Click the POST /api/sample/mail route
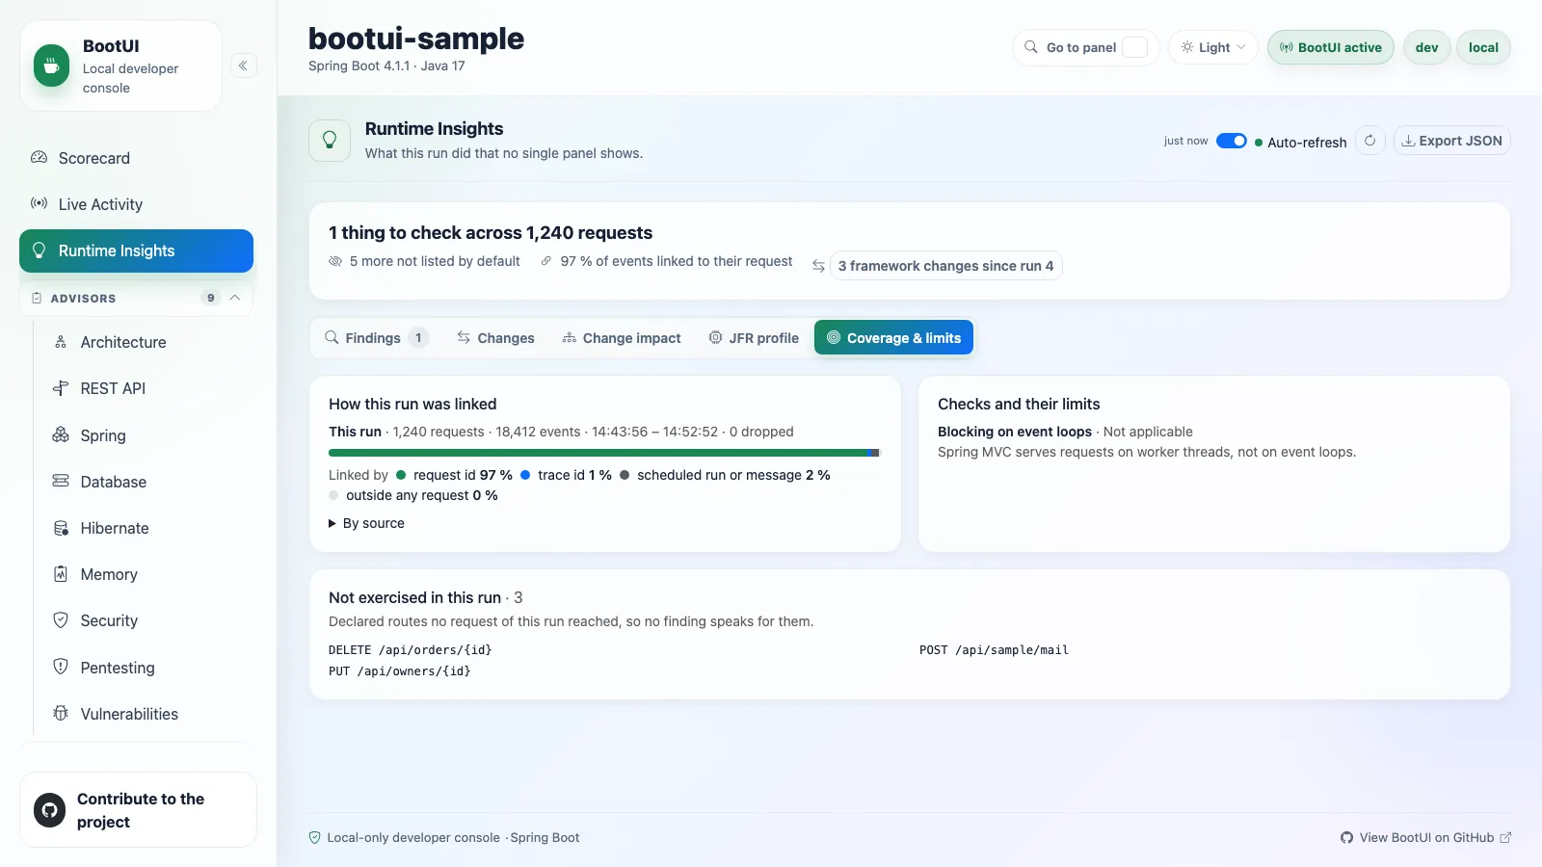This screenshot has width=1542, height=867. coord(994,650)
